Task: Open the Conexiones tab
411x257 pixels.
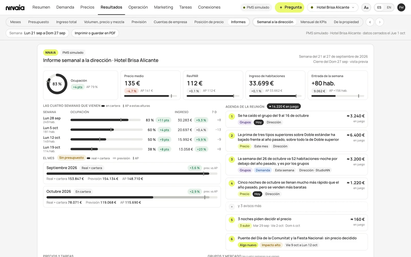Action: point(209,7)
